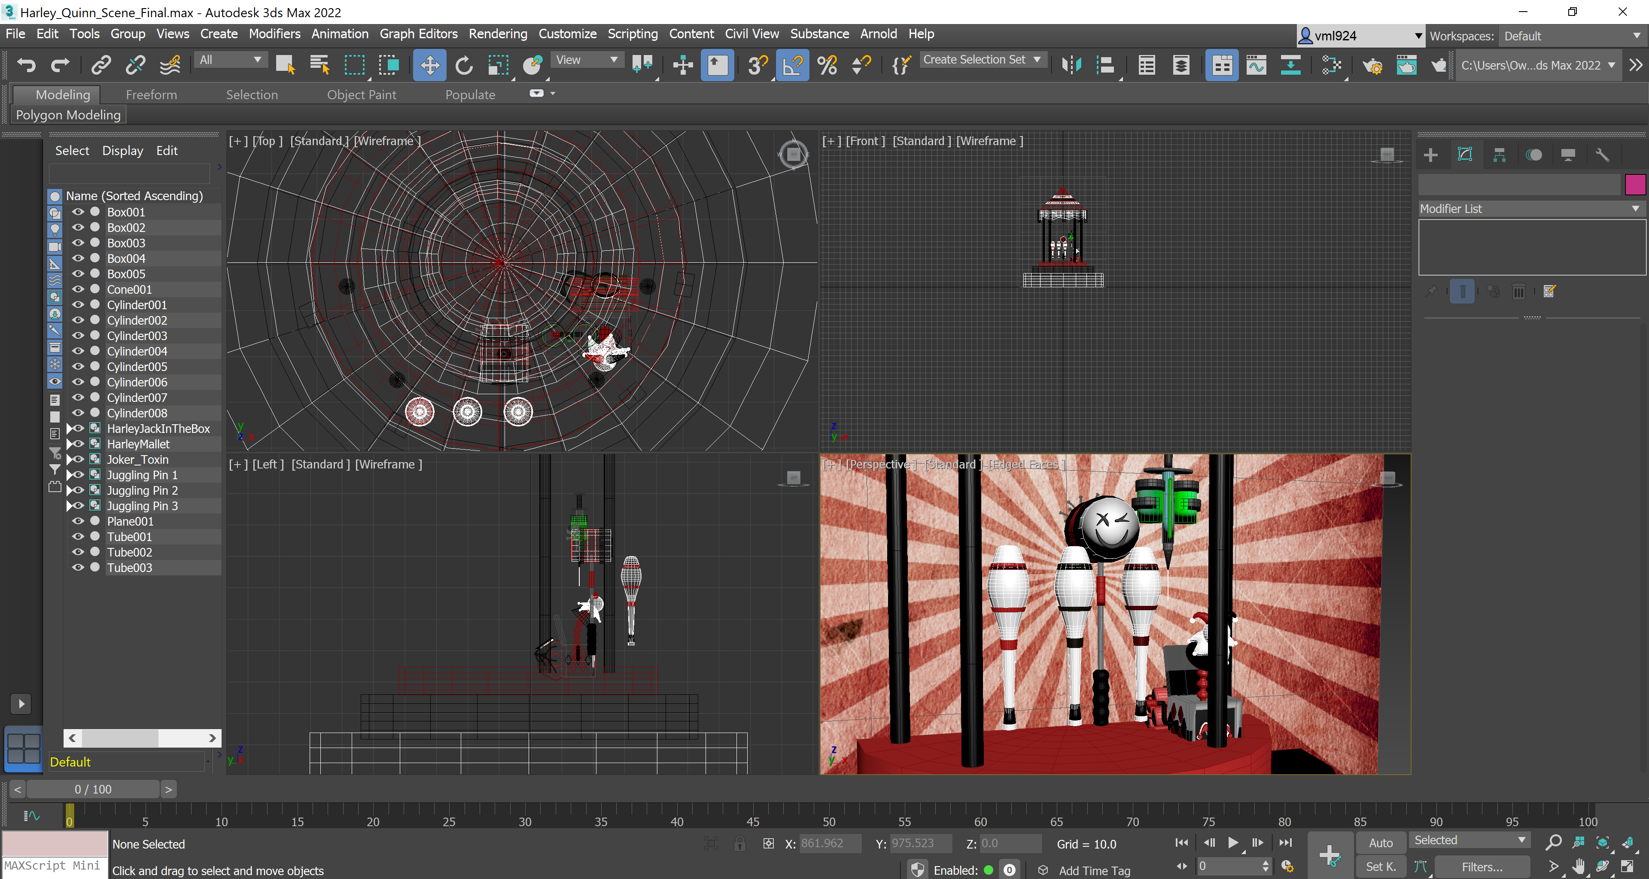Click the X coordinate input field
The image size is (1649, 879).
click(x=830, y=843)
